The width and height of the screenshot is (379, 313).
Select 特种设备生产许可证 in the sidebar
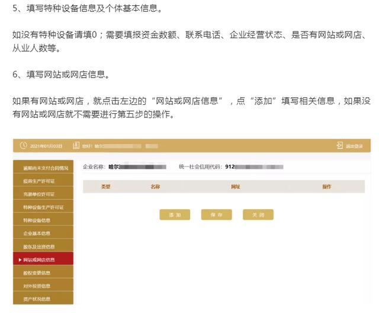click(43, 206)
